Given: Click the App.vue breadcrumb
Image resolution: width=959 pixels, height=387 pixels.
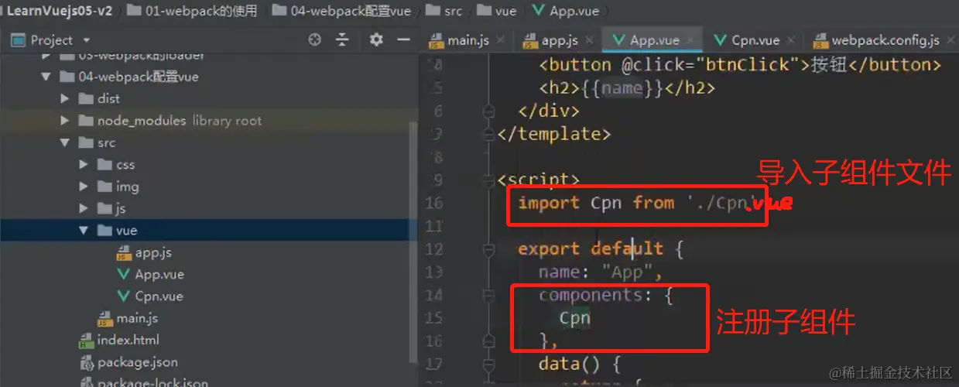Looking at the screenshot, I should tap(565, 11).
